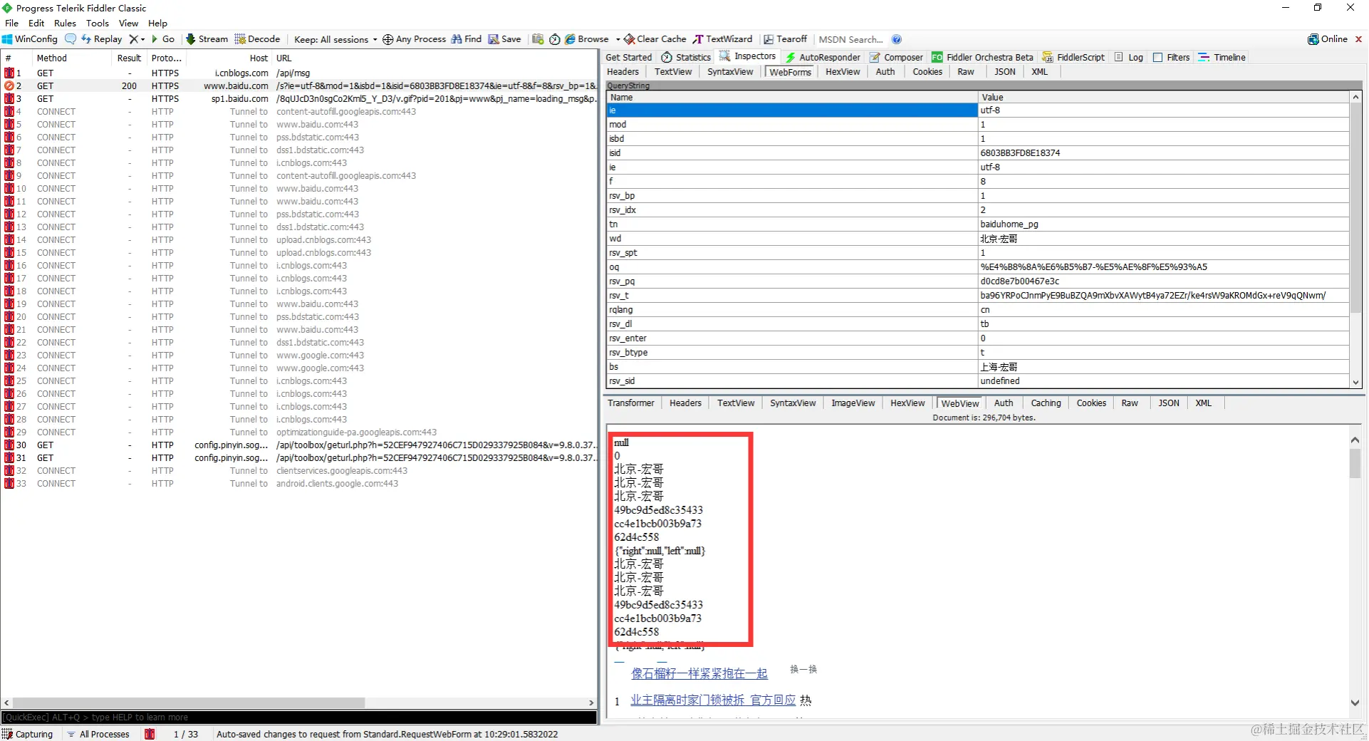The image size is (1369, 741).
Task: Sort sessions by Result column header
Action: (129, 58)
